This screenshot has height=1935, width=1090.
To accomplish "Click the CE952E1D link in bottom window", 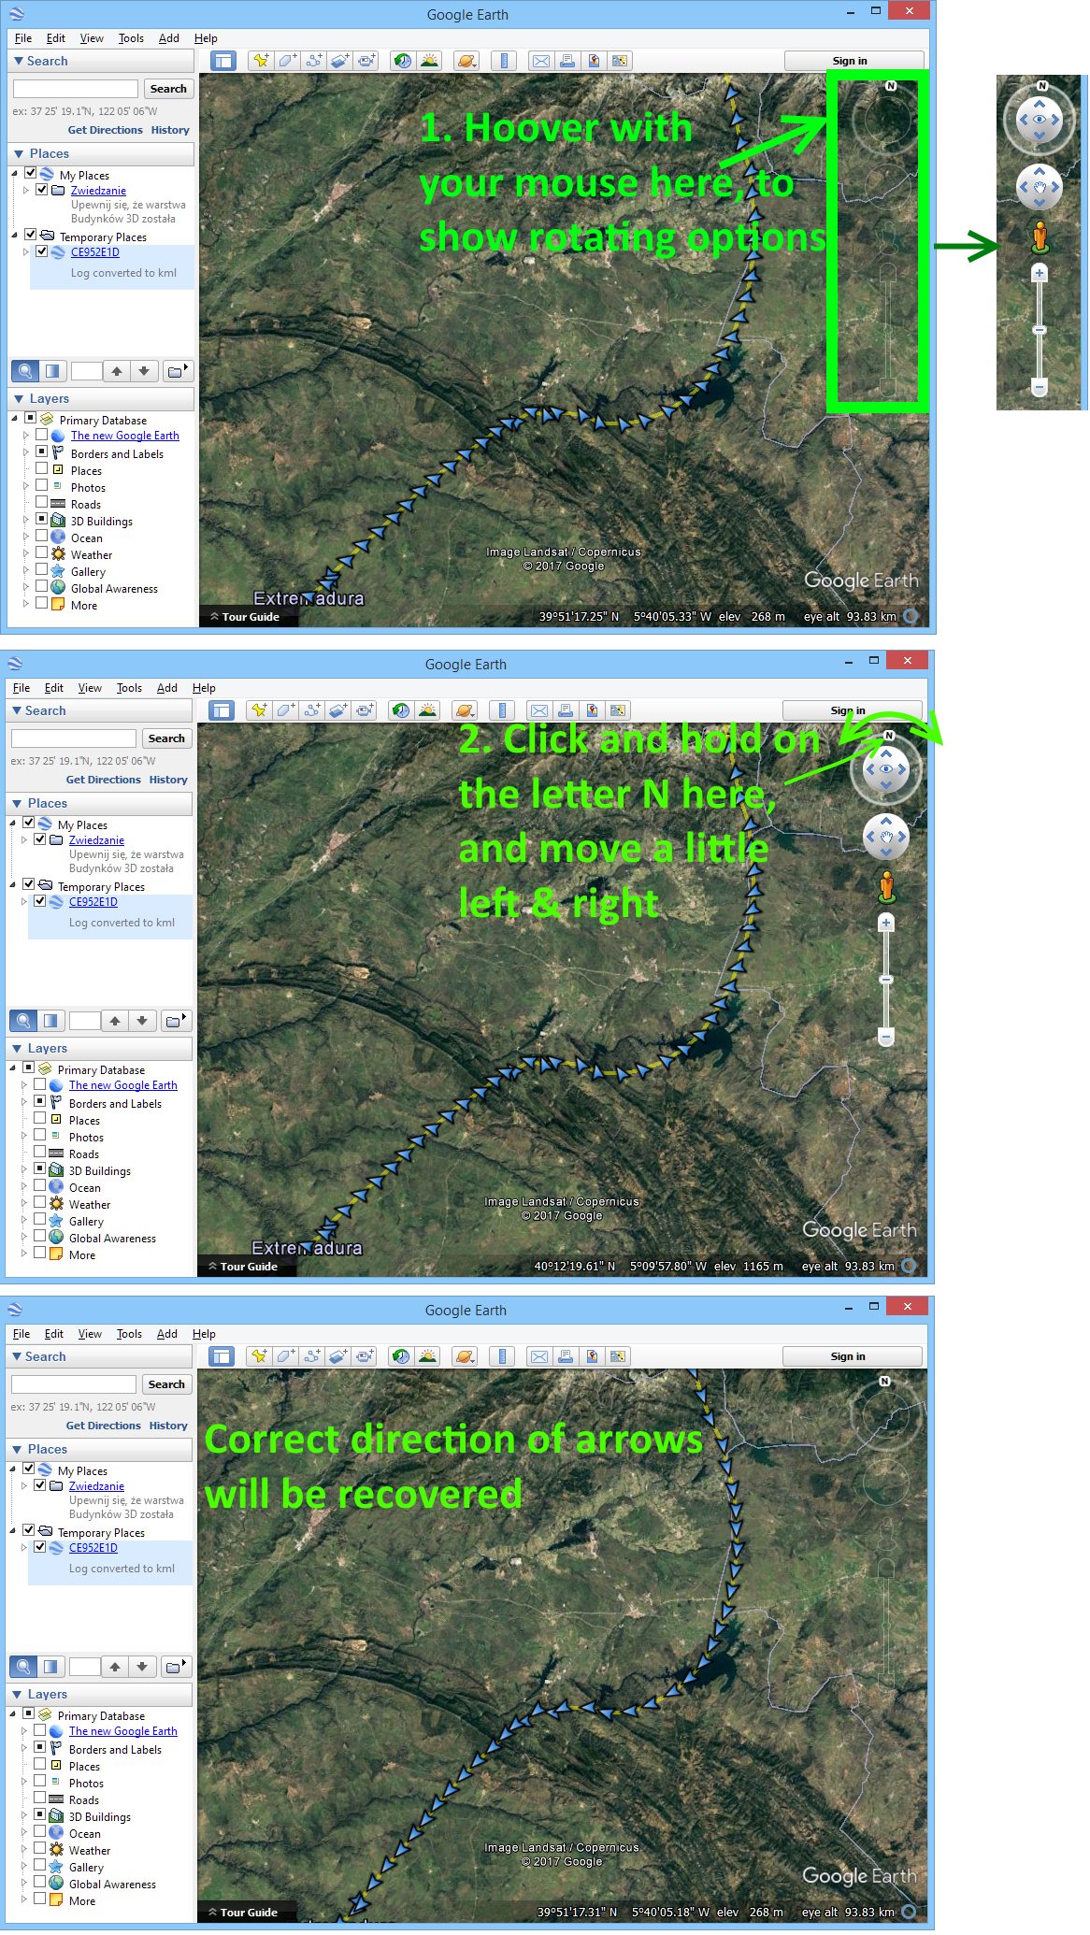I will [93, 1548].
